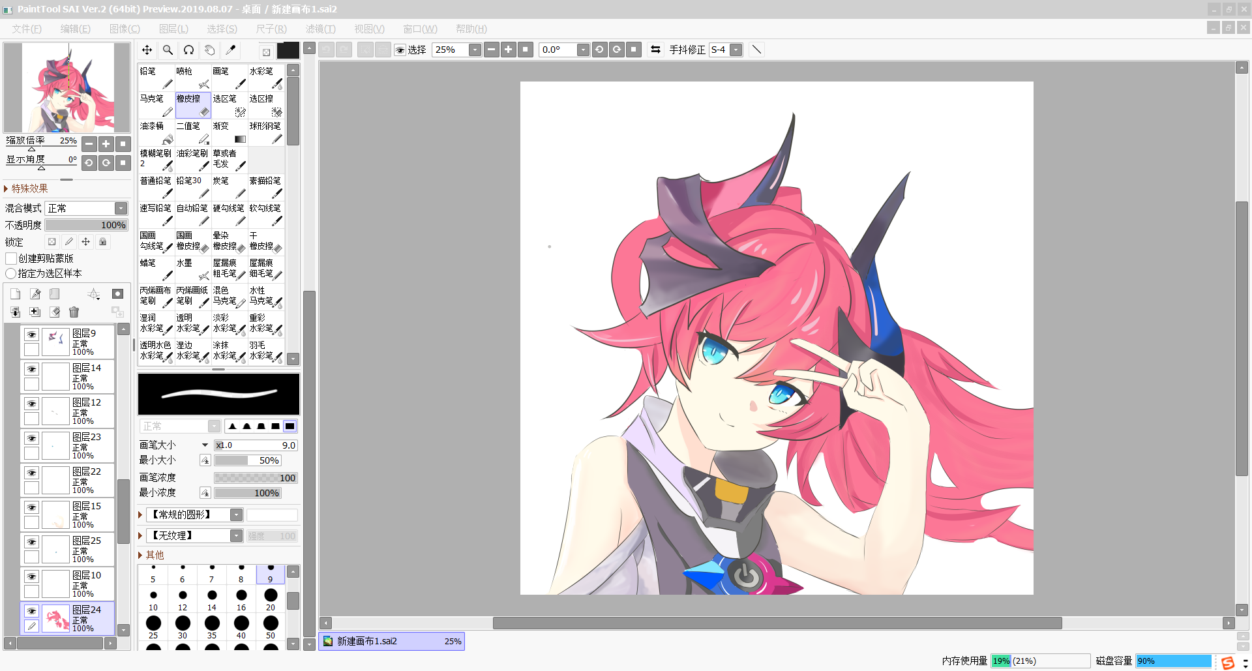
Task: Rotate canvas counterclockwise in the top toolbar
Action: tap(600, 50)
